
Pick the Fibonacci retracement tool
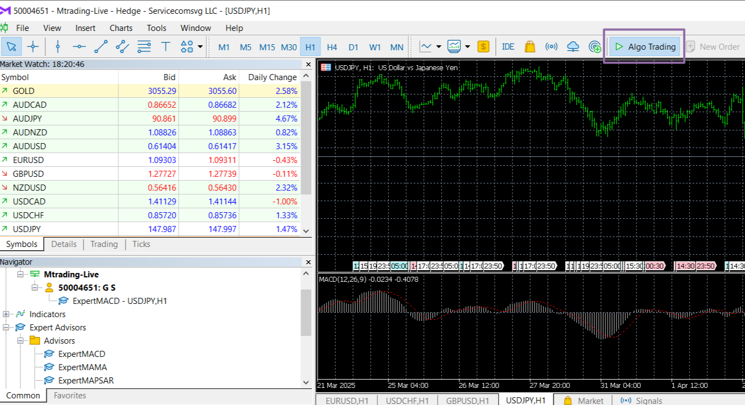pyautogui.click(x=144, y=46)
